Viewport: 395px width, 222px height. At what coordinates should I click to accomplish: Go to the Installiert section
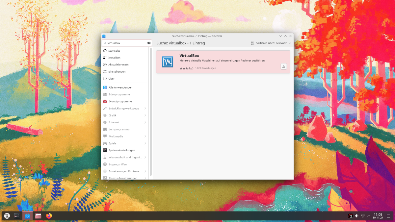[125, 58]
